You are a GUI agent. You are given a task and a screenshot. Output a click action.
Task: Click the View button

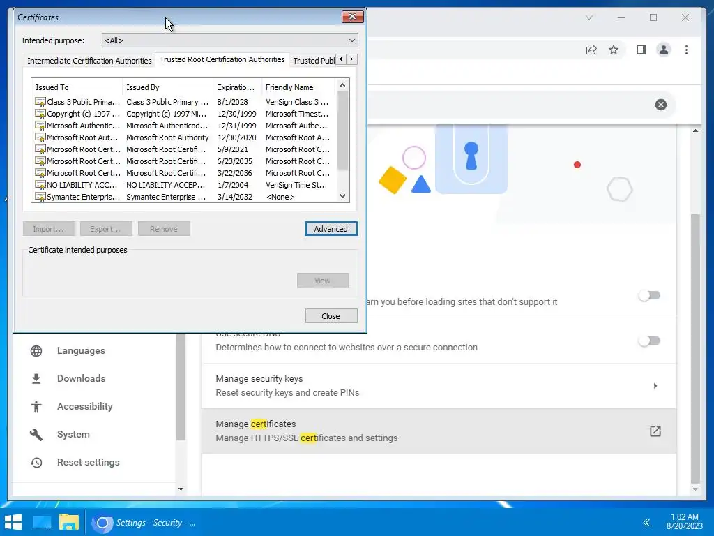323,281
